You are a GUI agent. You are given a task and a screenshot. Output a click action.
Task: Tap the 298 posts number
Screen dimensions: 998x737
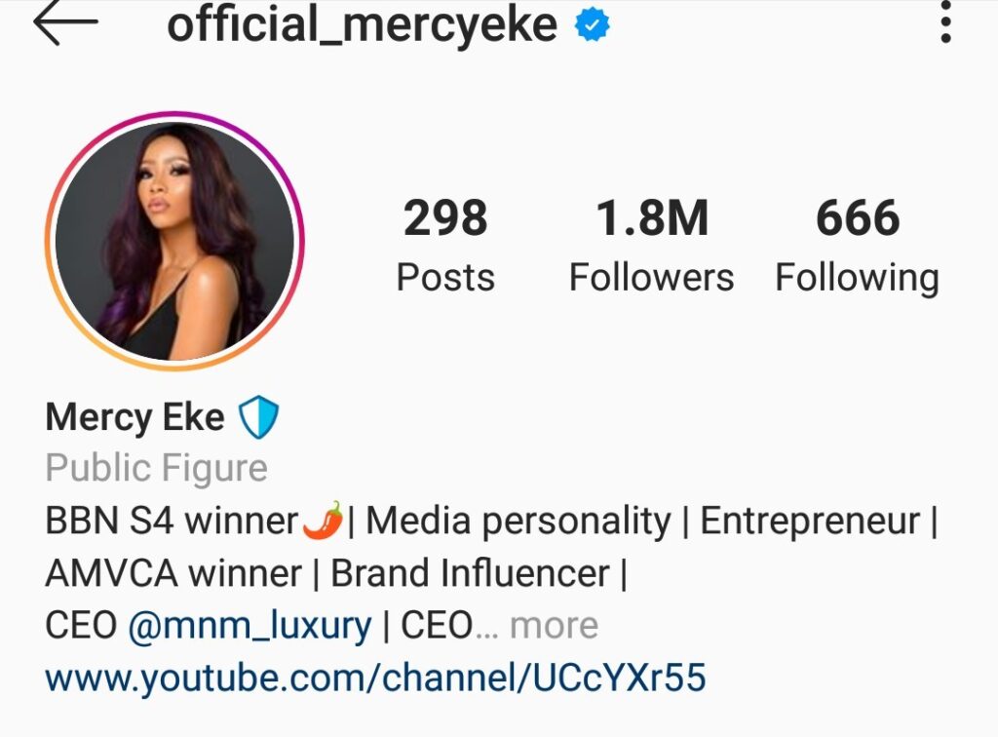coord(445,217)
